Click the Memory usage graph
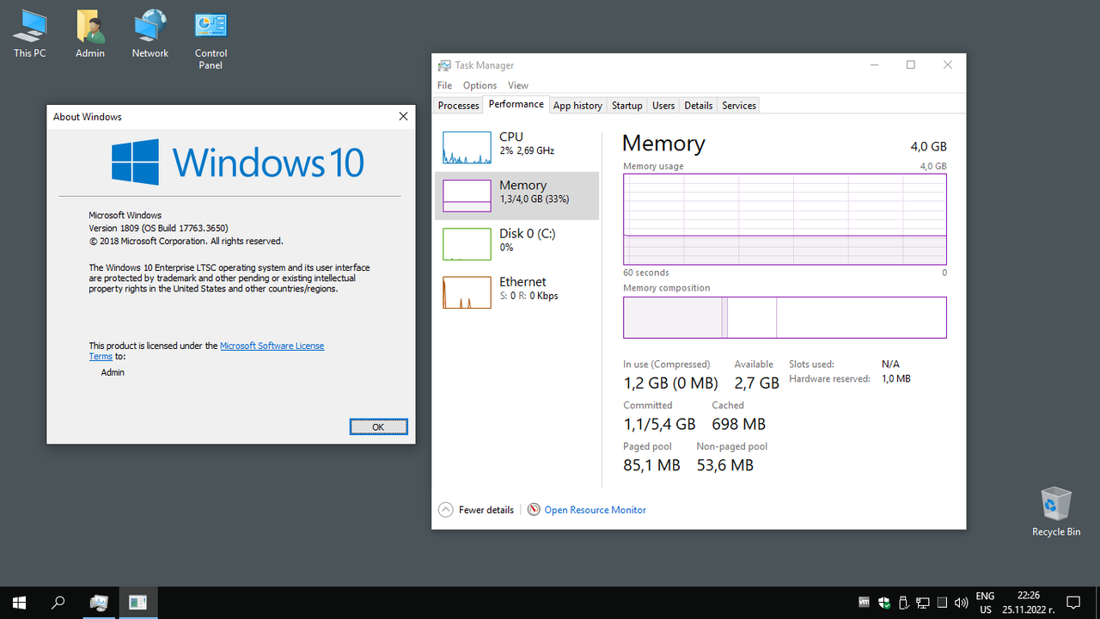Viewport: 1100px width, 619px height. [785, 219]
